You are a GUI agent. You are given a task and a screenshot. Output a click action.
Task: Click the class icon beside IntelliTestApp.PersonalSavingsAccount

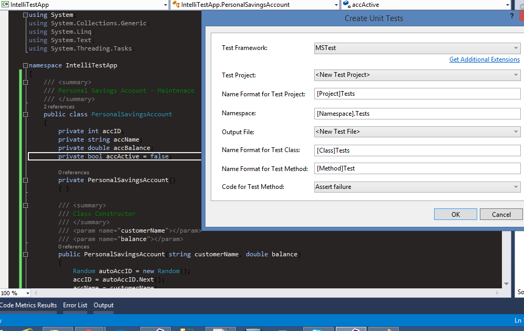(176, 4)
